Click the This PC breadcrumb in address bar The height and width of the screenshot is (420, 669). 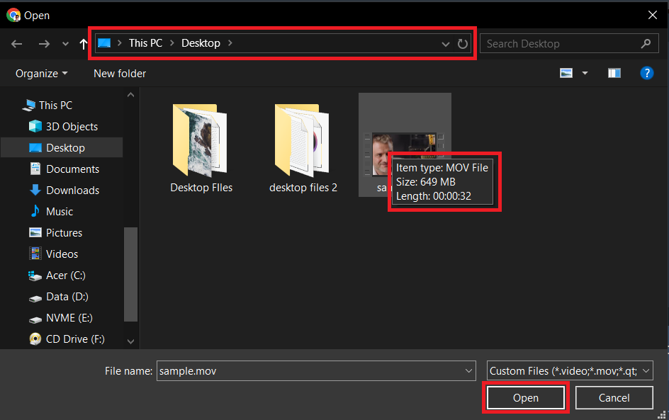coord(145,43)
